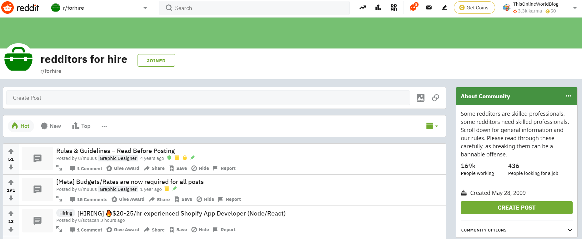Toggle the Joined community button

156,60
